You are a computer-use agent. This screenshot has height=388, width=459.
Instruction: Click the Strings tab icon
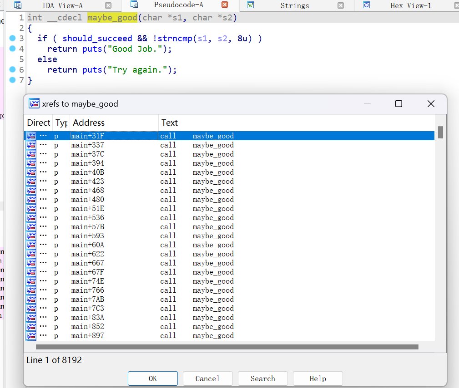coord(250,5)
